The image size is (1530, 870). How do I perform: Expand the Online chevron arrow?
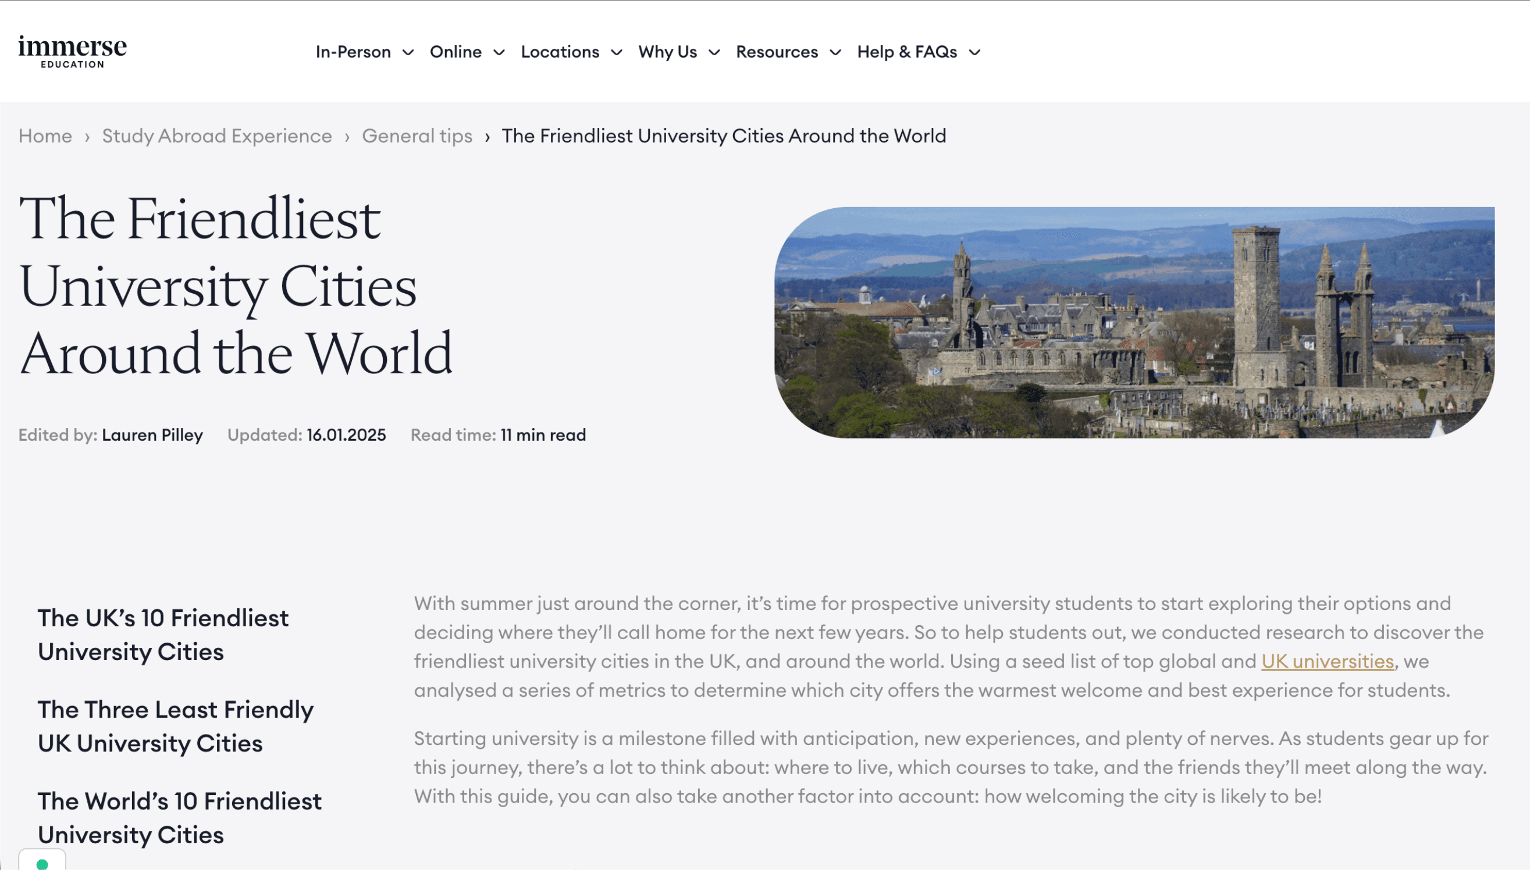click(499, 52)
